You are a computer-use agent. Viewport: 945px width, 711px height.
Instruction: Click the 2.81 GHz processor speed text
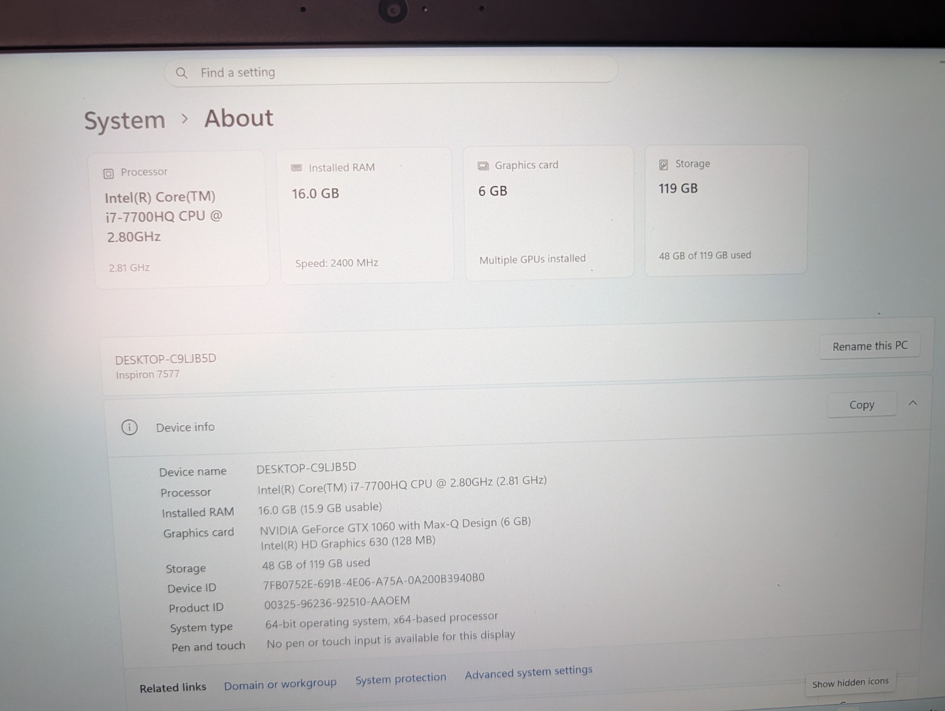(129, 268)
